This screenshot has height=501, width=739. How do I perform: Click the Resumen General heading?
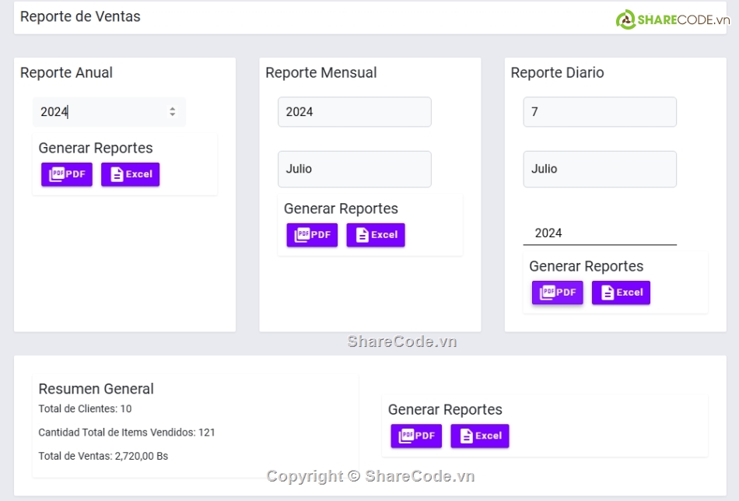coord(96,389)
